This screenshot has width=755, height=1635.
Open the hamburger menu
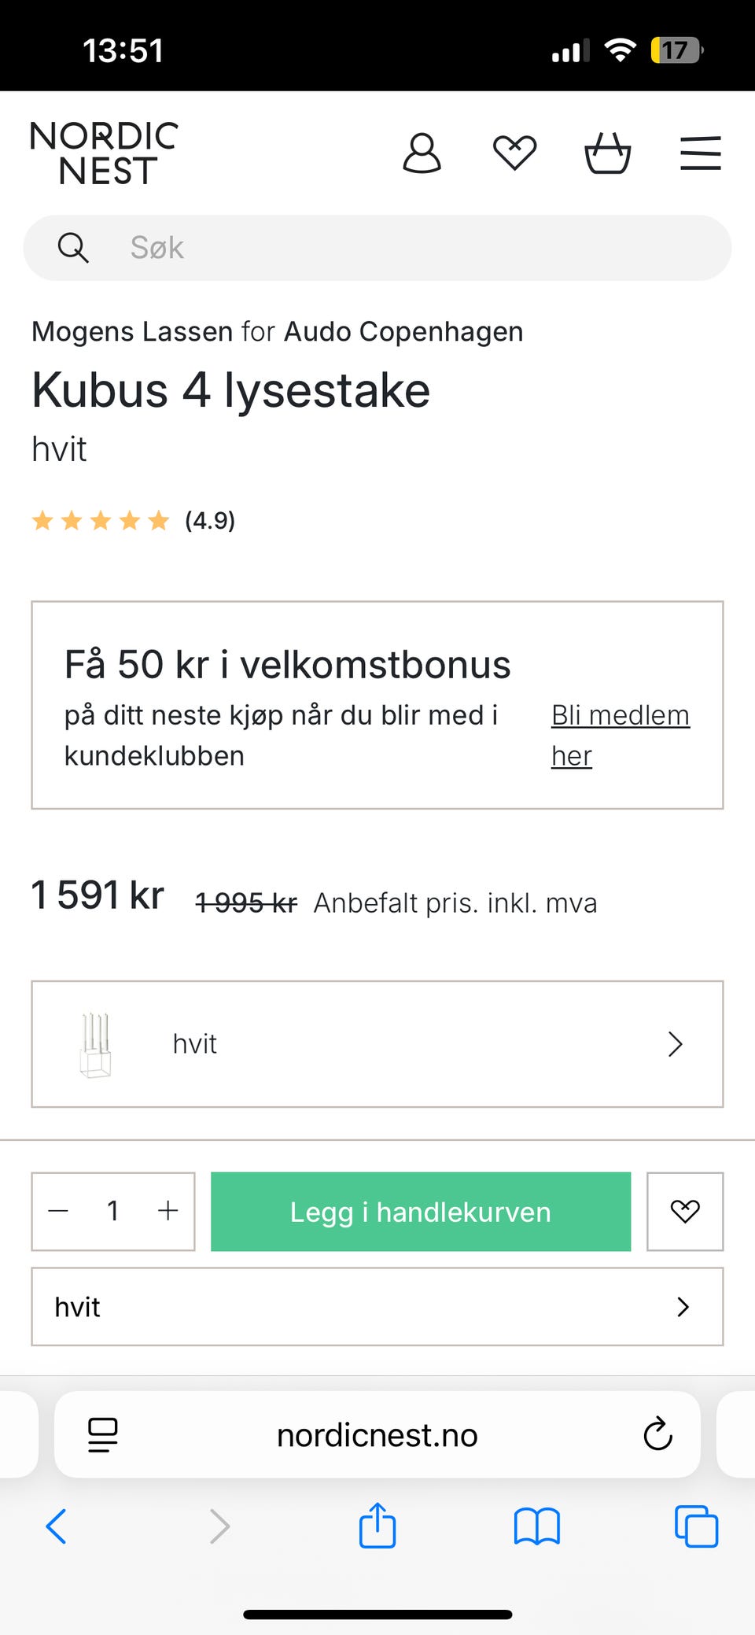(701, 153)
